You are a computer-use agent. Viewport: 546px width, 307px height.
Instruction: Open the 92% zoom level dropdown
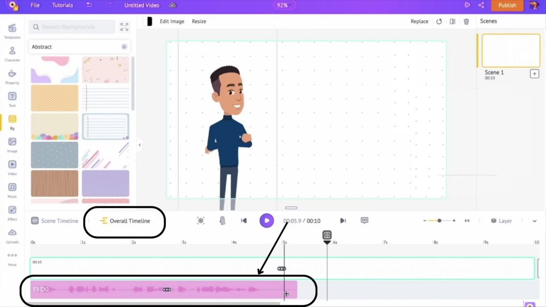pyautogui.click(x=283, y=5)
